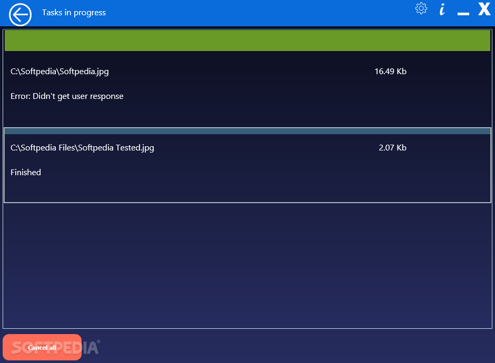Click the Cancel all button
Viewport: 495px width, 363px height.
pyautogui.click(x=42, y=347)
